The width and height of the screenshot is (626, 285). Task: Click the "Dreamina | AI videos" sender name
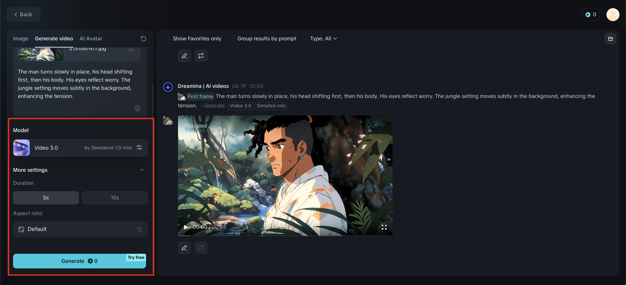203,86
